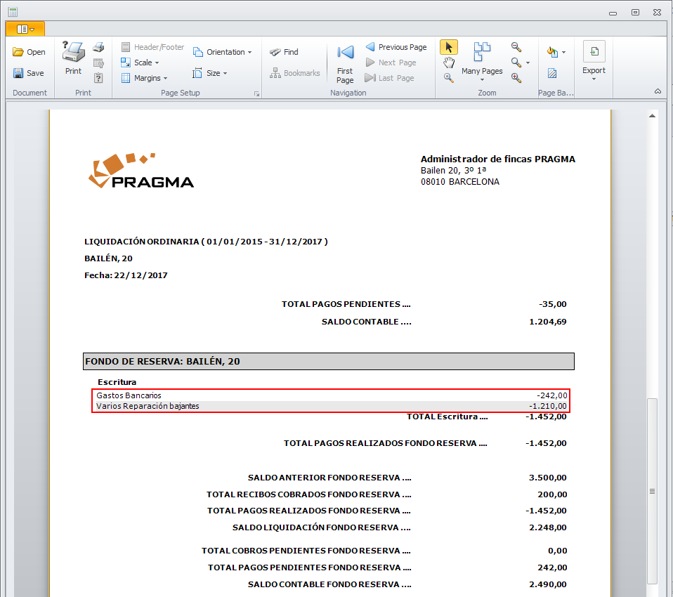Click the zoom out icon
Image resolution: width=673 pixels, height=597 pixels.
[x=516, y=47]
